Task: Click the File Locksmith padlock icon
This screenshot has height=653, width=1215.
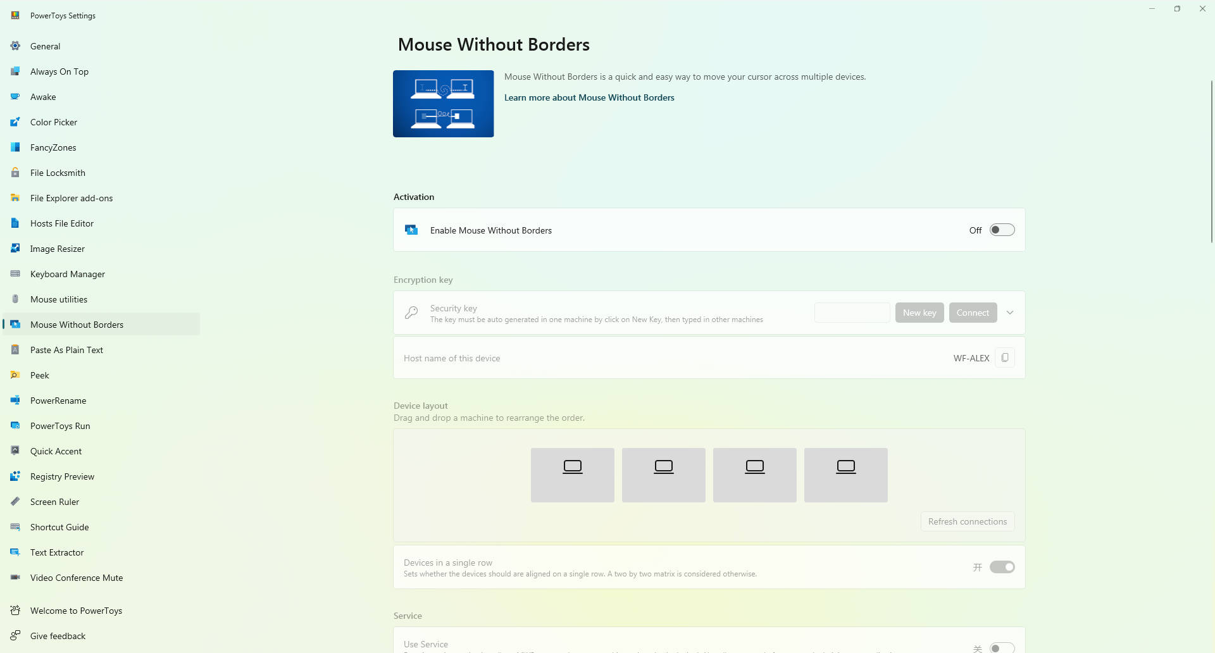Action: (x=15, y=173)
